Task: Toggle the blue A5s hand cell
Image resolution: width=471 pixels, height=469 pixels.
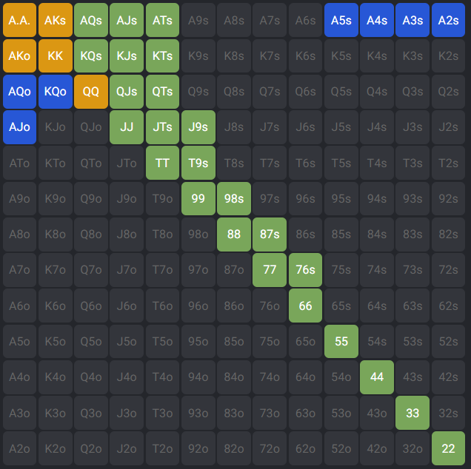Action: click(341, 20)
